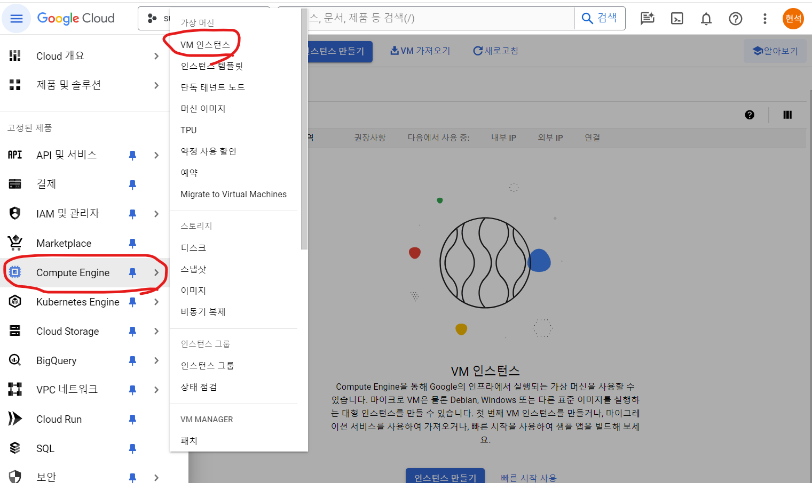Unpin Cloud Storage pin
This screenshot has height=483, width=812.
coord(132,331)
